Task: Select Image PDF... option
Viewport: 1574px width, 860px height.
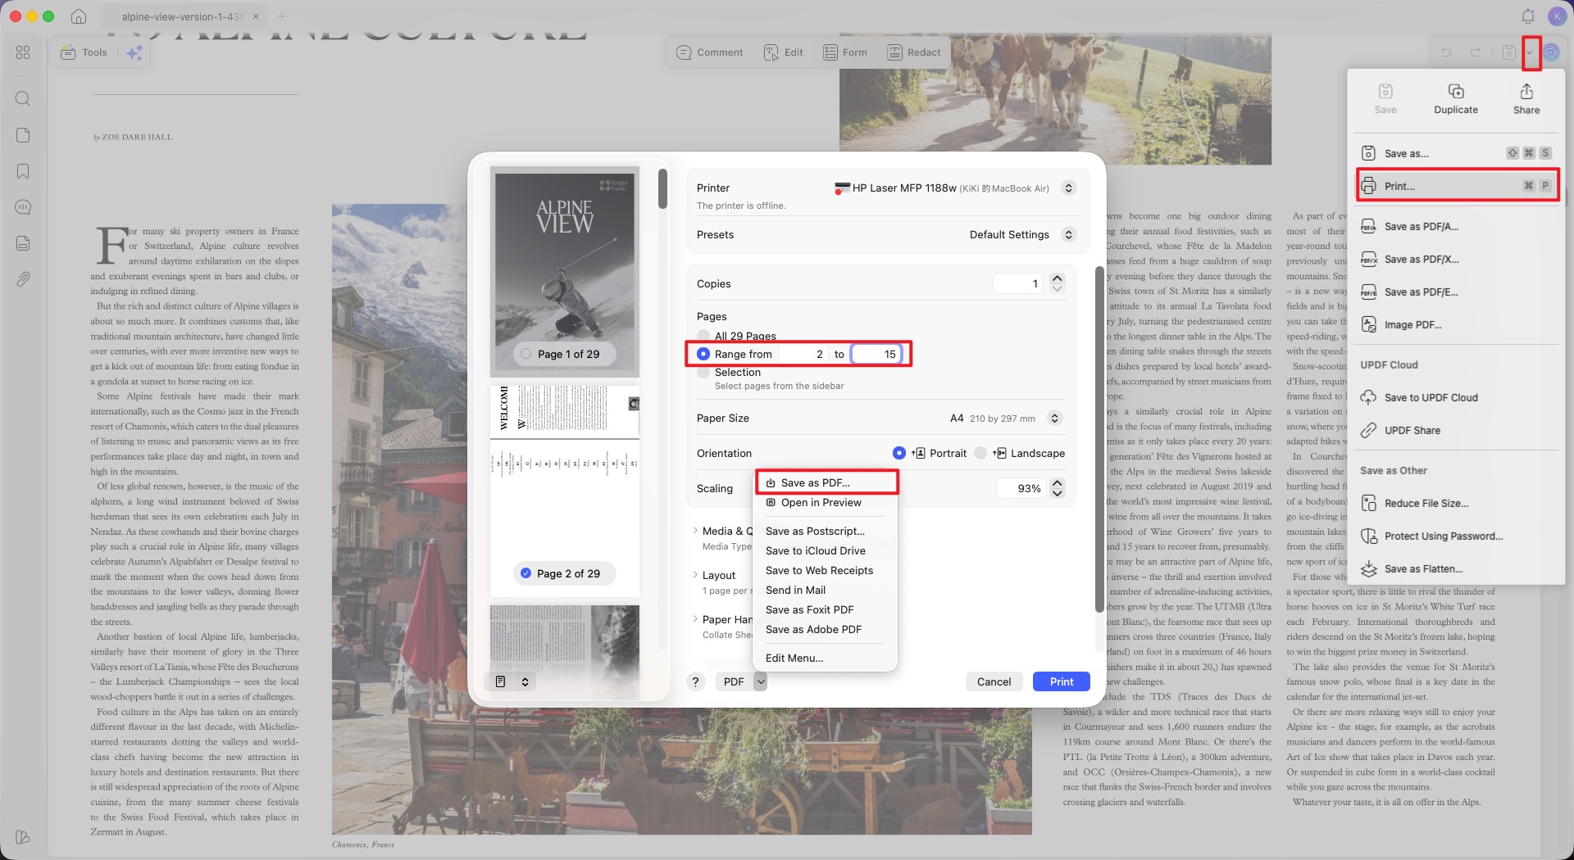Action: pyautogui.click(x=1456, y=325)
